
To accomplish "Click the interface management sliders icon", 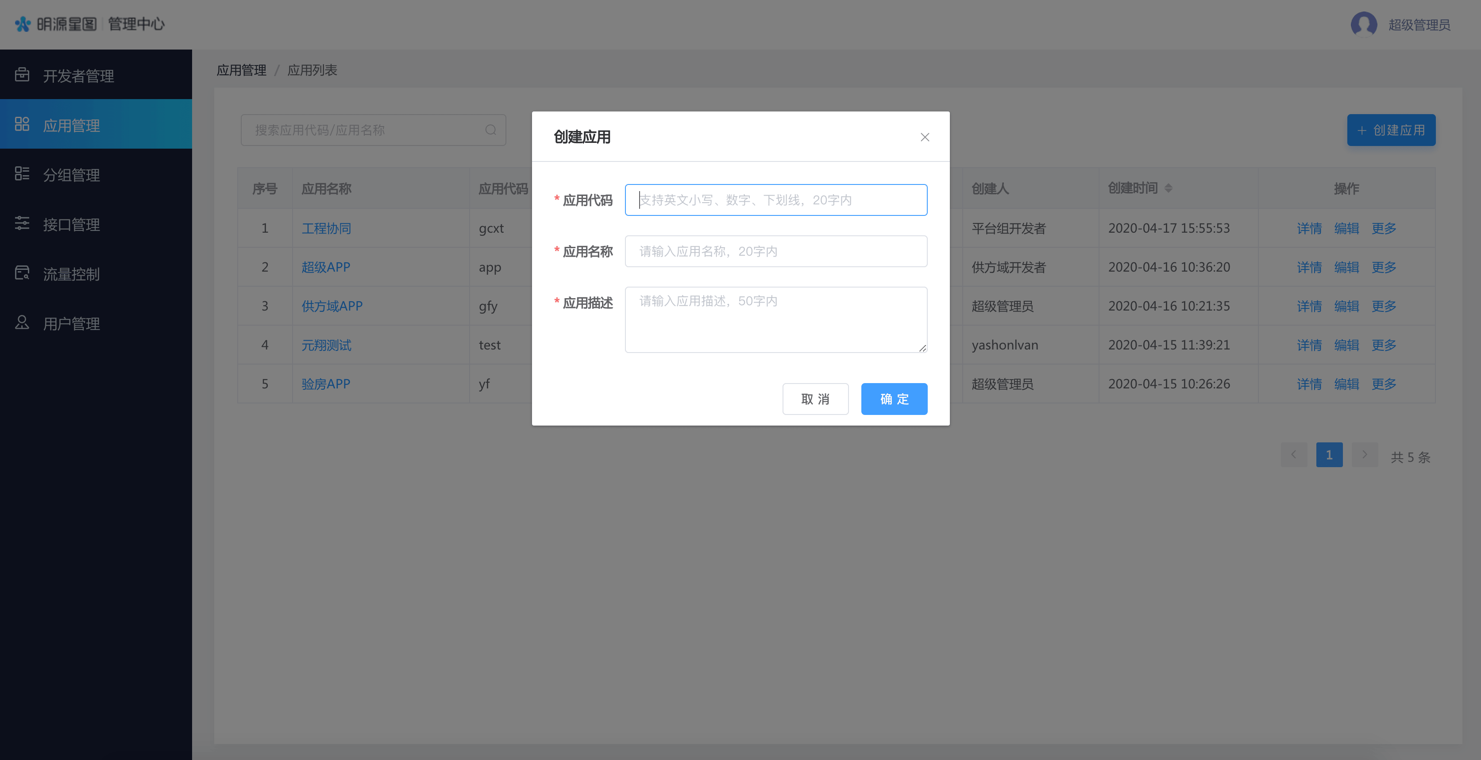I will [x=22, y=223].
